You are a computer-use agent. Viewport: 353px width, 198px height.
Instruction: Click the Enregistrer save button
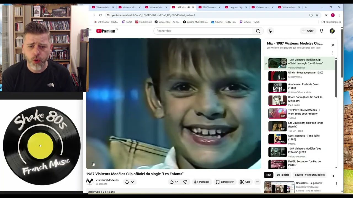[x=225, y=182]
